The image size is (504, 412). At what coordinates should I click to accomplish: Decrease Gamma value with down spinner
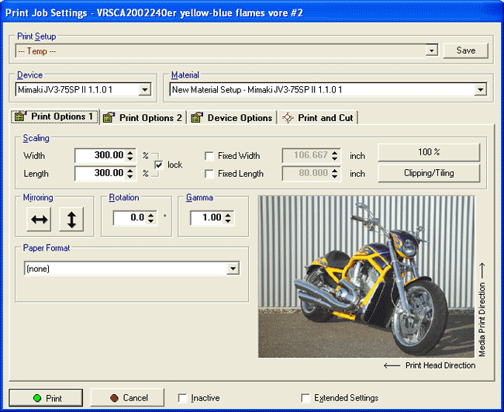[x=229, y=222]
